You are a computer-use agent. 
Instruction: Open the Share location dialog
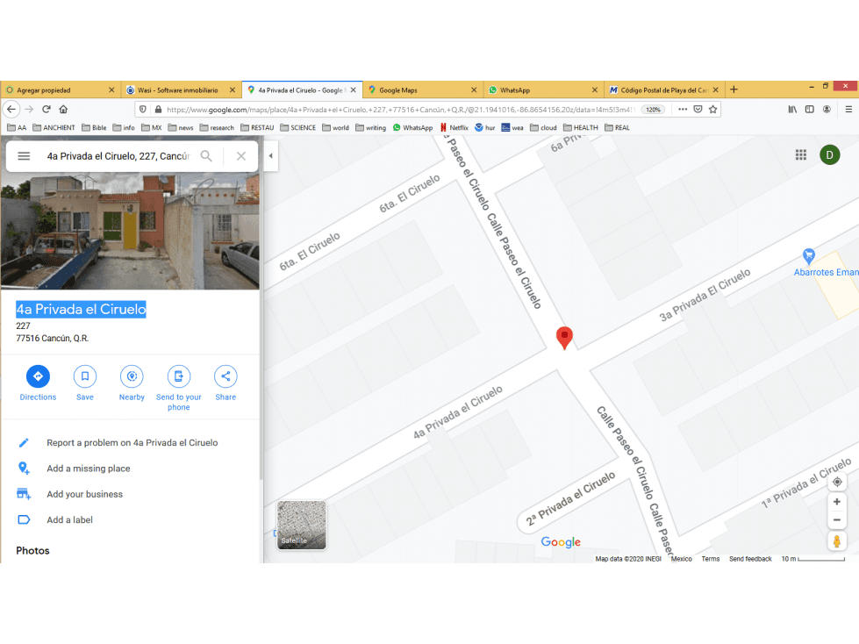225,376
